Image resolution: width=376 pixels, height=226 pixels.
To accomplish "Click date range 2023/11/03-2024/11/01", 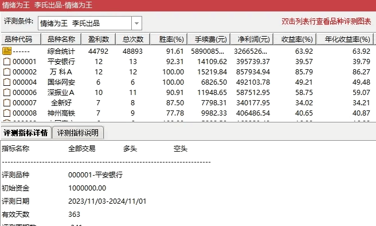I will click(107, 201).
